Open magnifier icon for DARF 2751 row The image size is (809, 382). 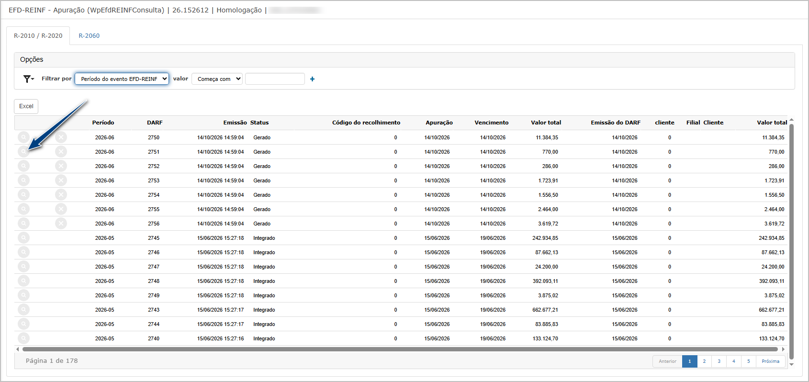[23, 152]
